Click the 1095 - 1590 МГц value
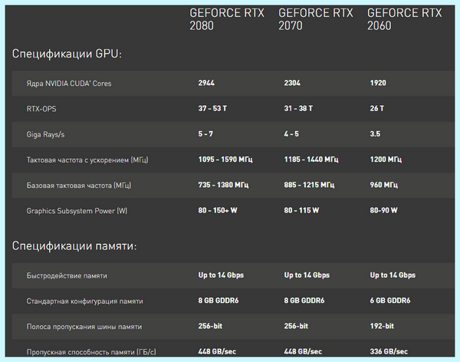 [225, 160]
